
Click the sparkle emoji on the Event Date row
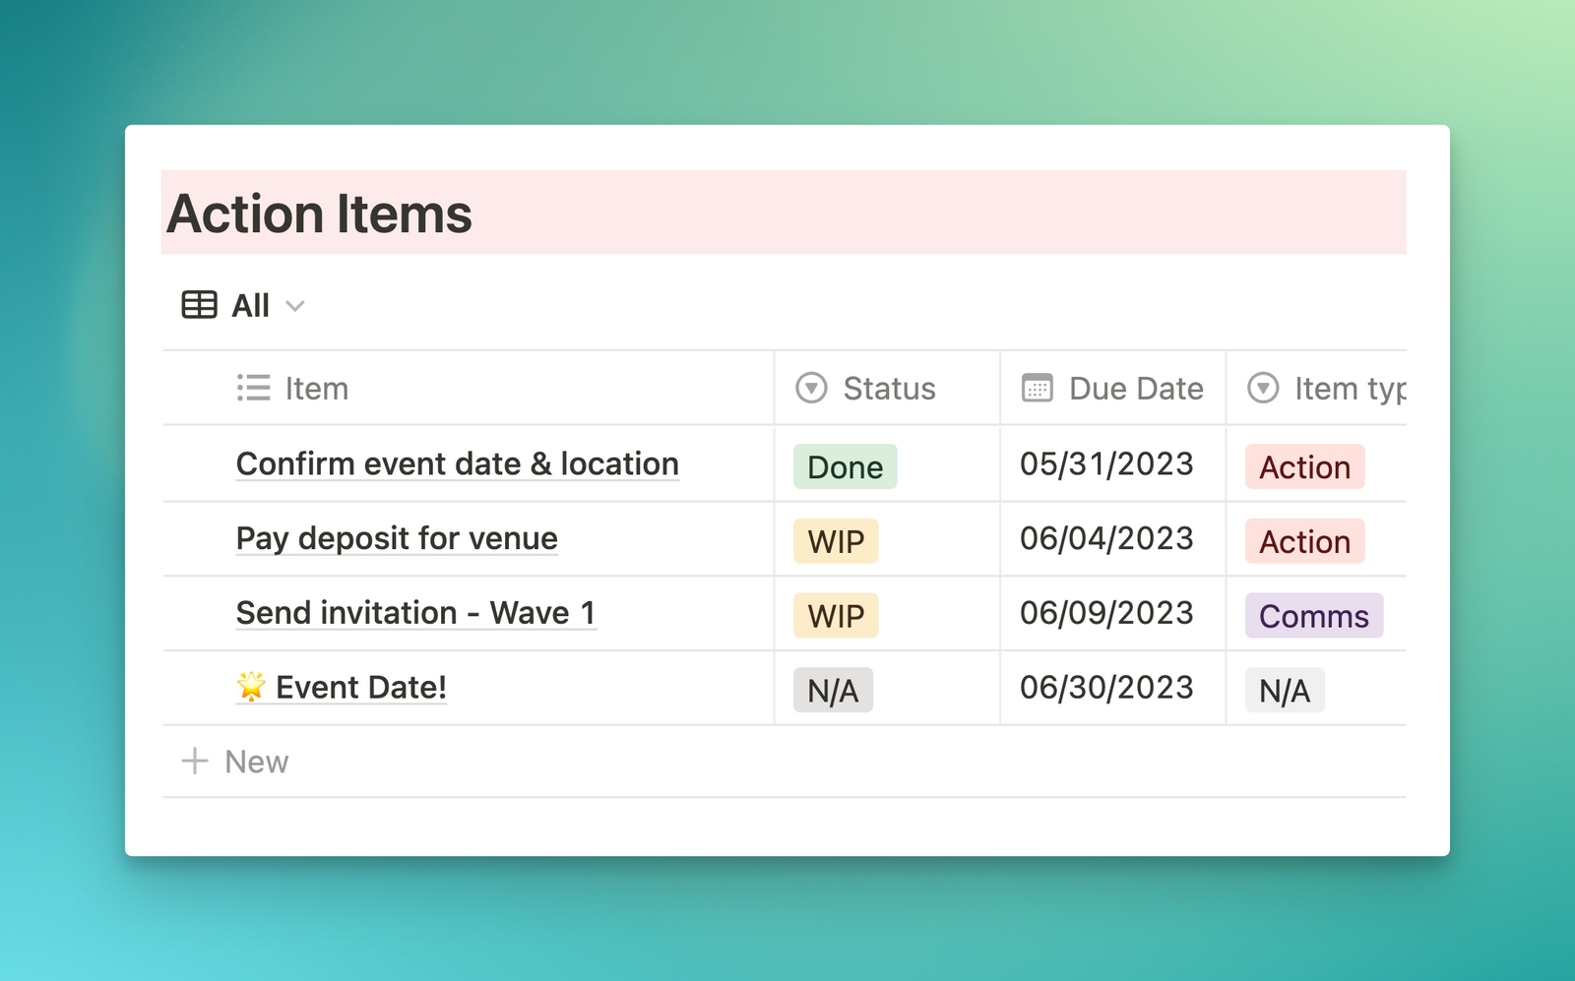click(252, 687)
